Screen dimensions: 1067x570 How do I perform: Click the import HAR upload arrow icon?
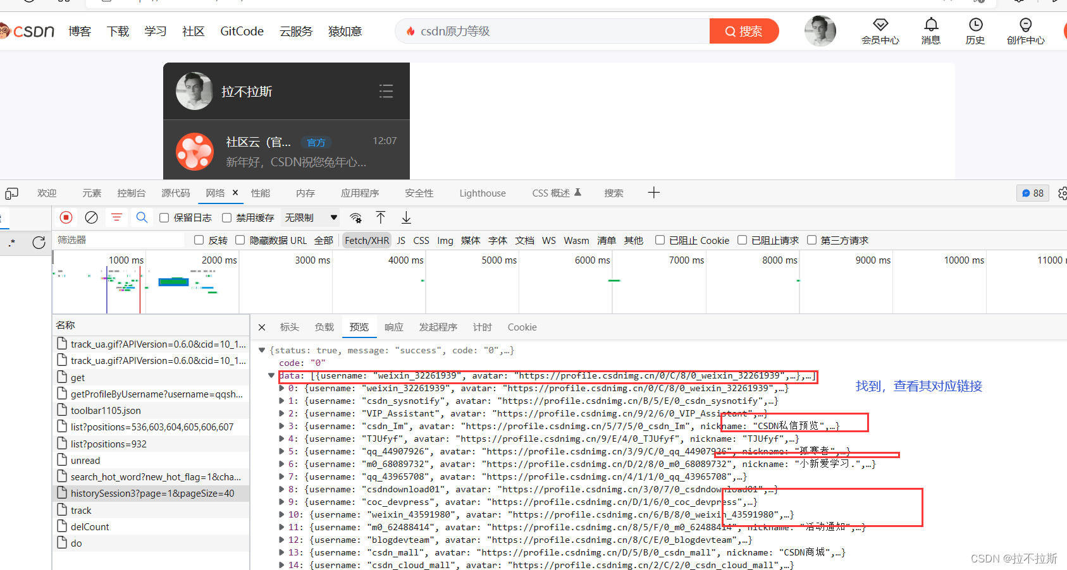click(381, 217)
